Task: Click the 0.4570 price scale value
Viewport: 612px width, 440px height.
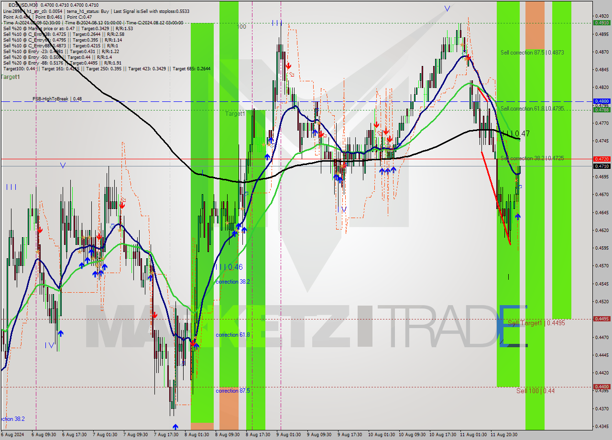Action: coord(601,266)
